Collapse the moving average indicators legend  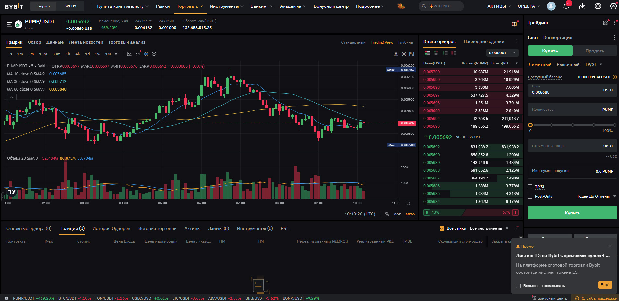pos(12,97)
